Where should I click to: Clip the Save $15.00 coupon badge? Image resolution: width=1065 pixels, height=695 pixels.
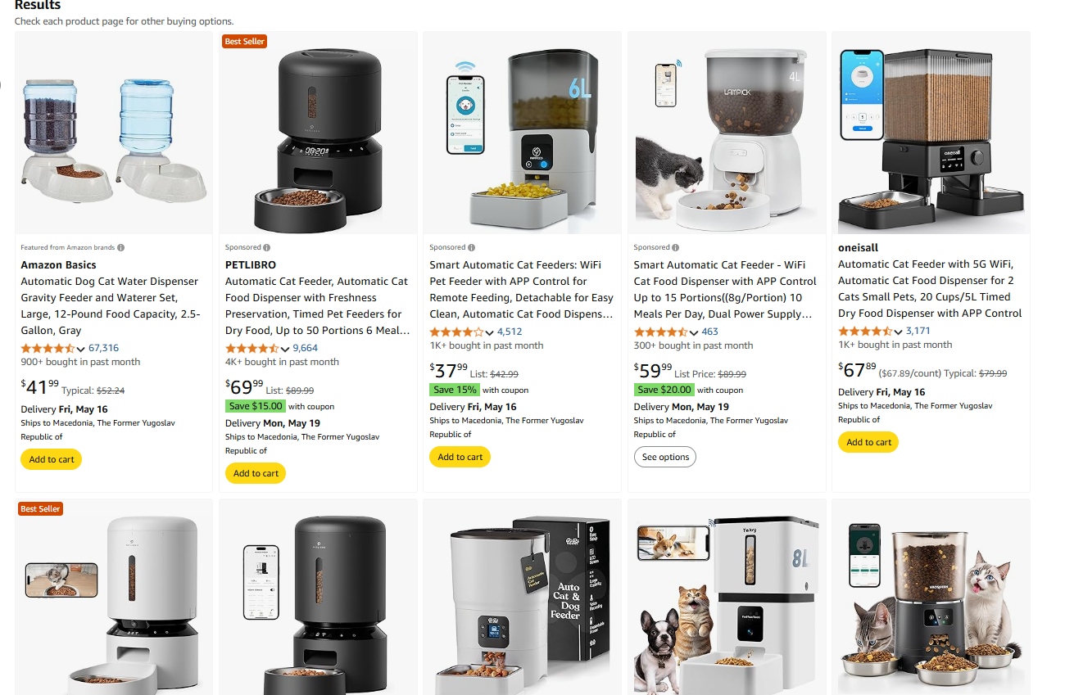[x=255, y=406]
